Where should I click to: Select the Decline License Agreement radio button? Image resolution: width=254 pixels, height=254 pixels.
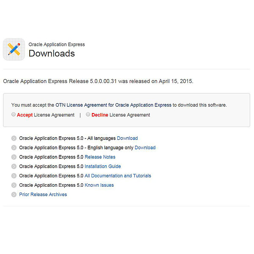coord(88,114)
